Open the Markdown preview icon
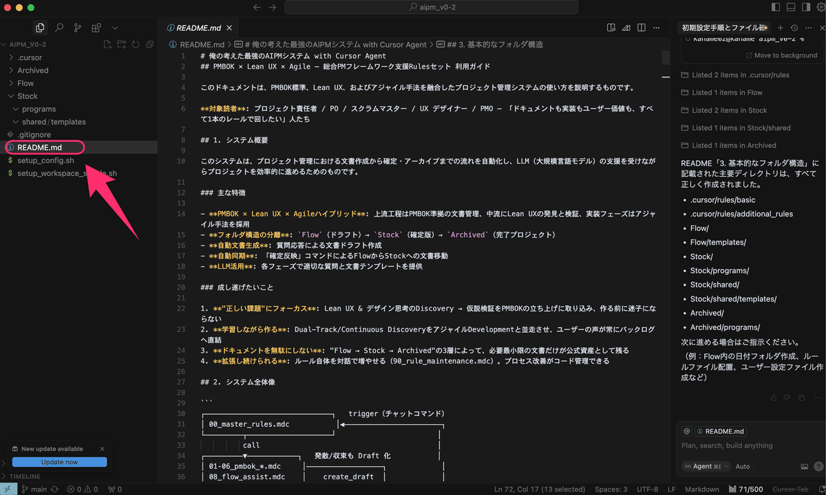The width and height of the screenshot is (826, 495). pyautogui.click(x=611, y=27)
